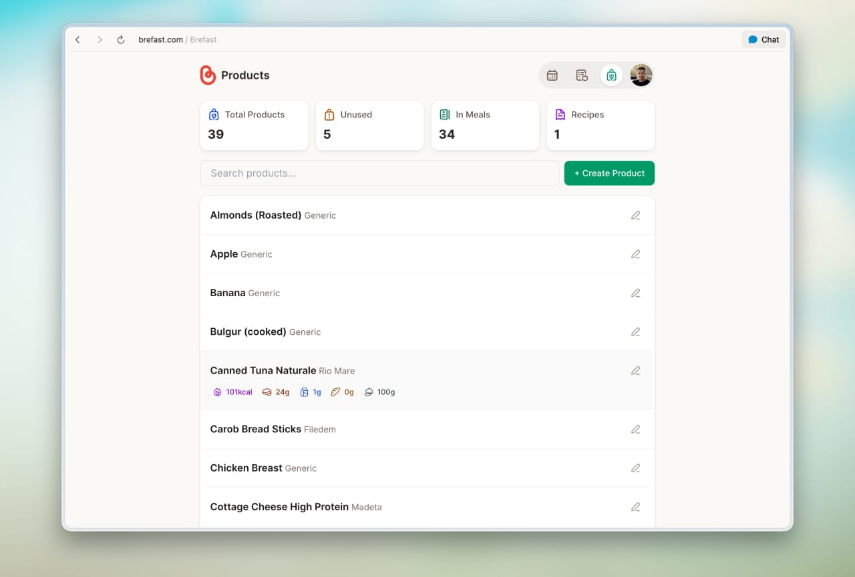The width and height of the screenshot is (855, 577).
Task: Expand the Bulgur (cooked) product row
Action: [x=401, y=332]
